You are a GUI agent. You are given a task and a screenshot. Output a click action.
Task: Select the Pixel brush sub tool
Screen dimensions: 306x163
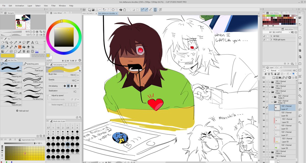[x=34, y=69]
